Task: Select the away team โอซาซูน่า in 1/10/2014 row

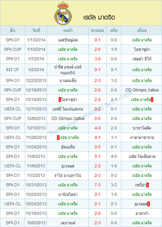Action: tap(142, 49)
